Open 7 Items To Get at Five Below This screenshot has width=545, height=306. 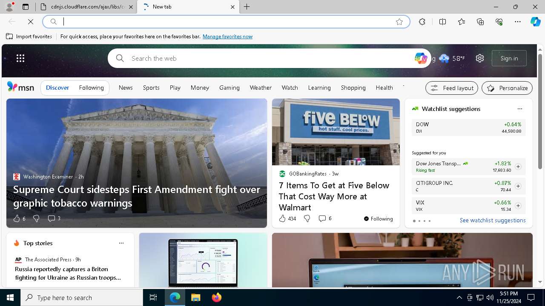[334, 196]
